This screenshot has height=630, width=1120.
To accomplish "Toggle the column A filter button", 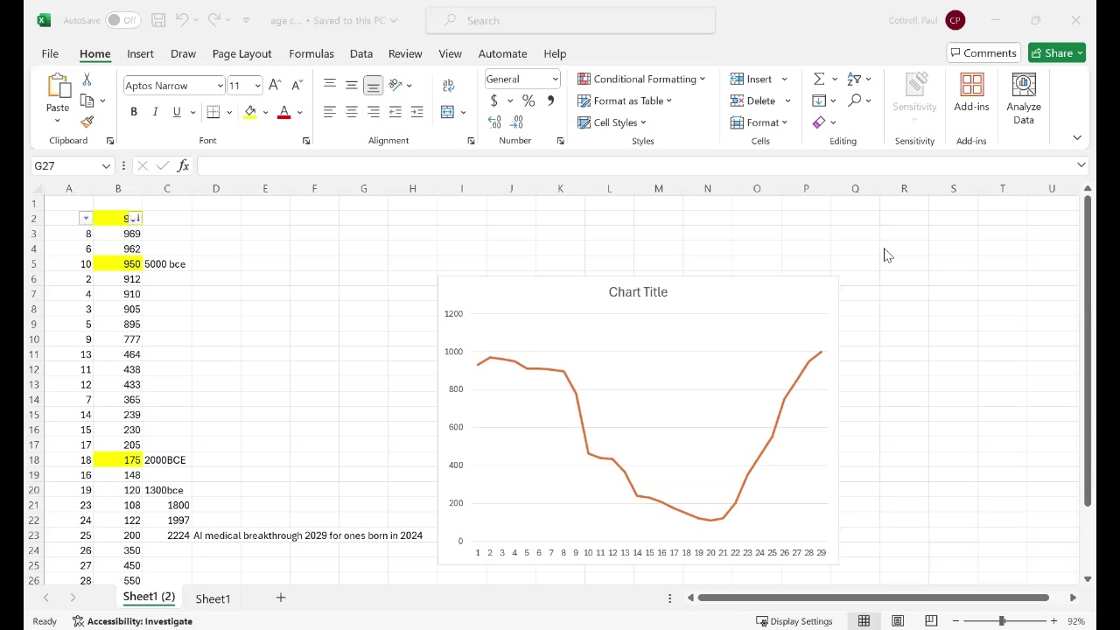I will pos(86,218).
